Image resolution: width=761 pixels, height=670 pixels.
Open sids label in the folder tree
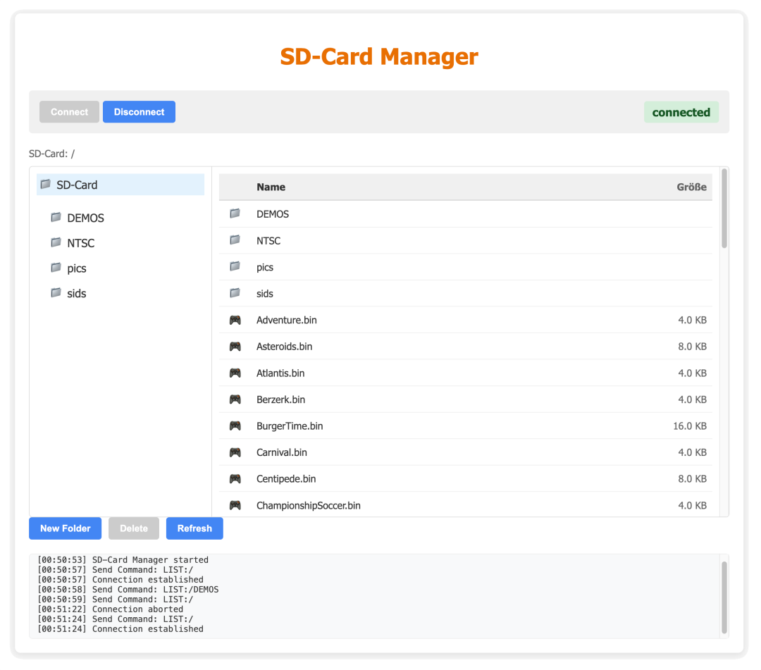(77, 294)
